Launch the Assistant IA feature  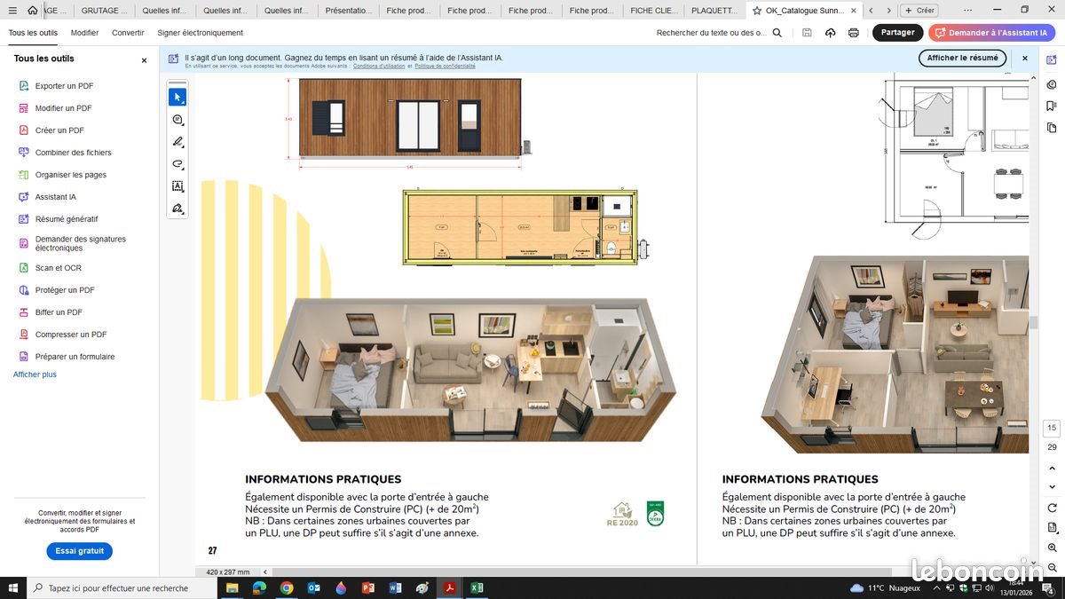[992, 32]
